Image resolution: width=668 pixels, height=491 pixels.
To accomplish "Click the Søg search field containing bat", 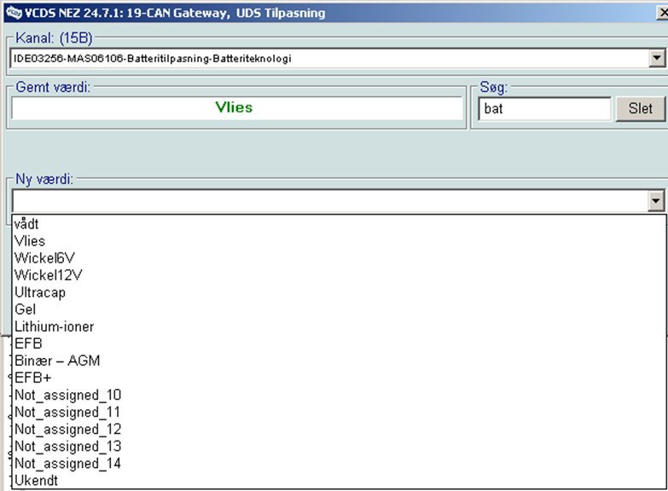I will coord(544,108).
